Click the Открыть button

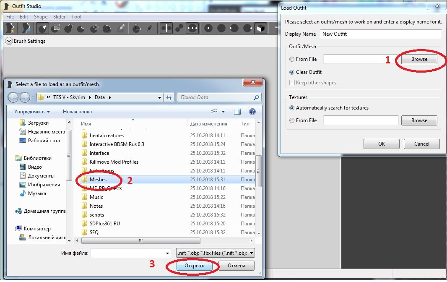194,266
